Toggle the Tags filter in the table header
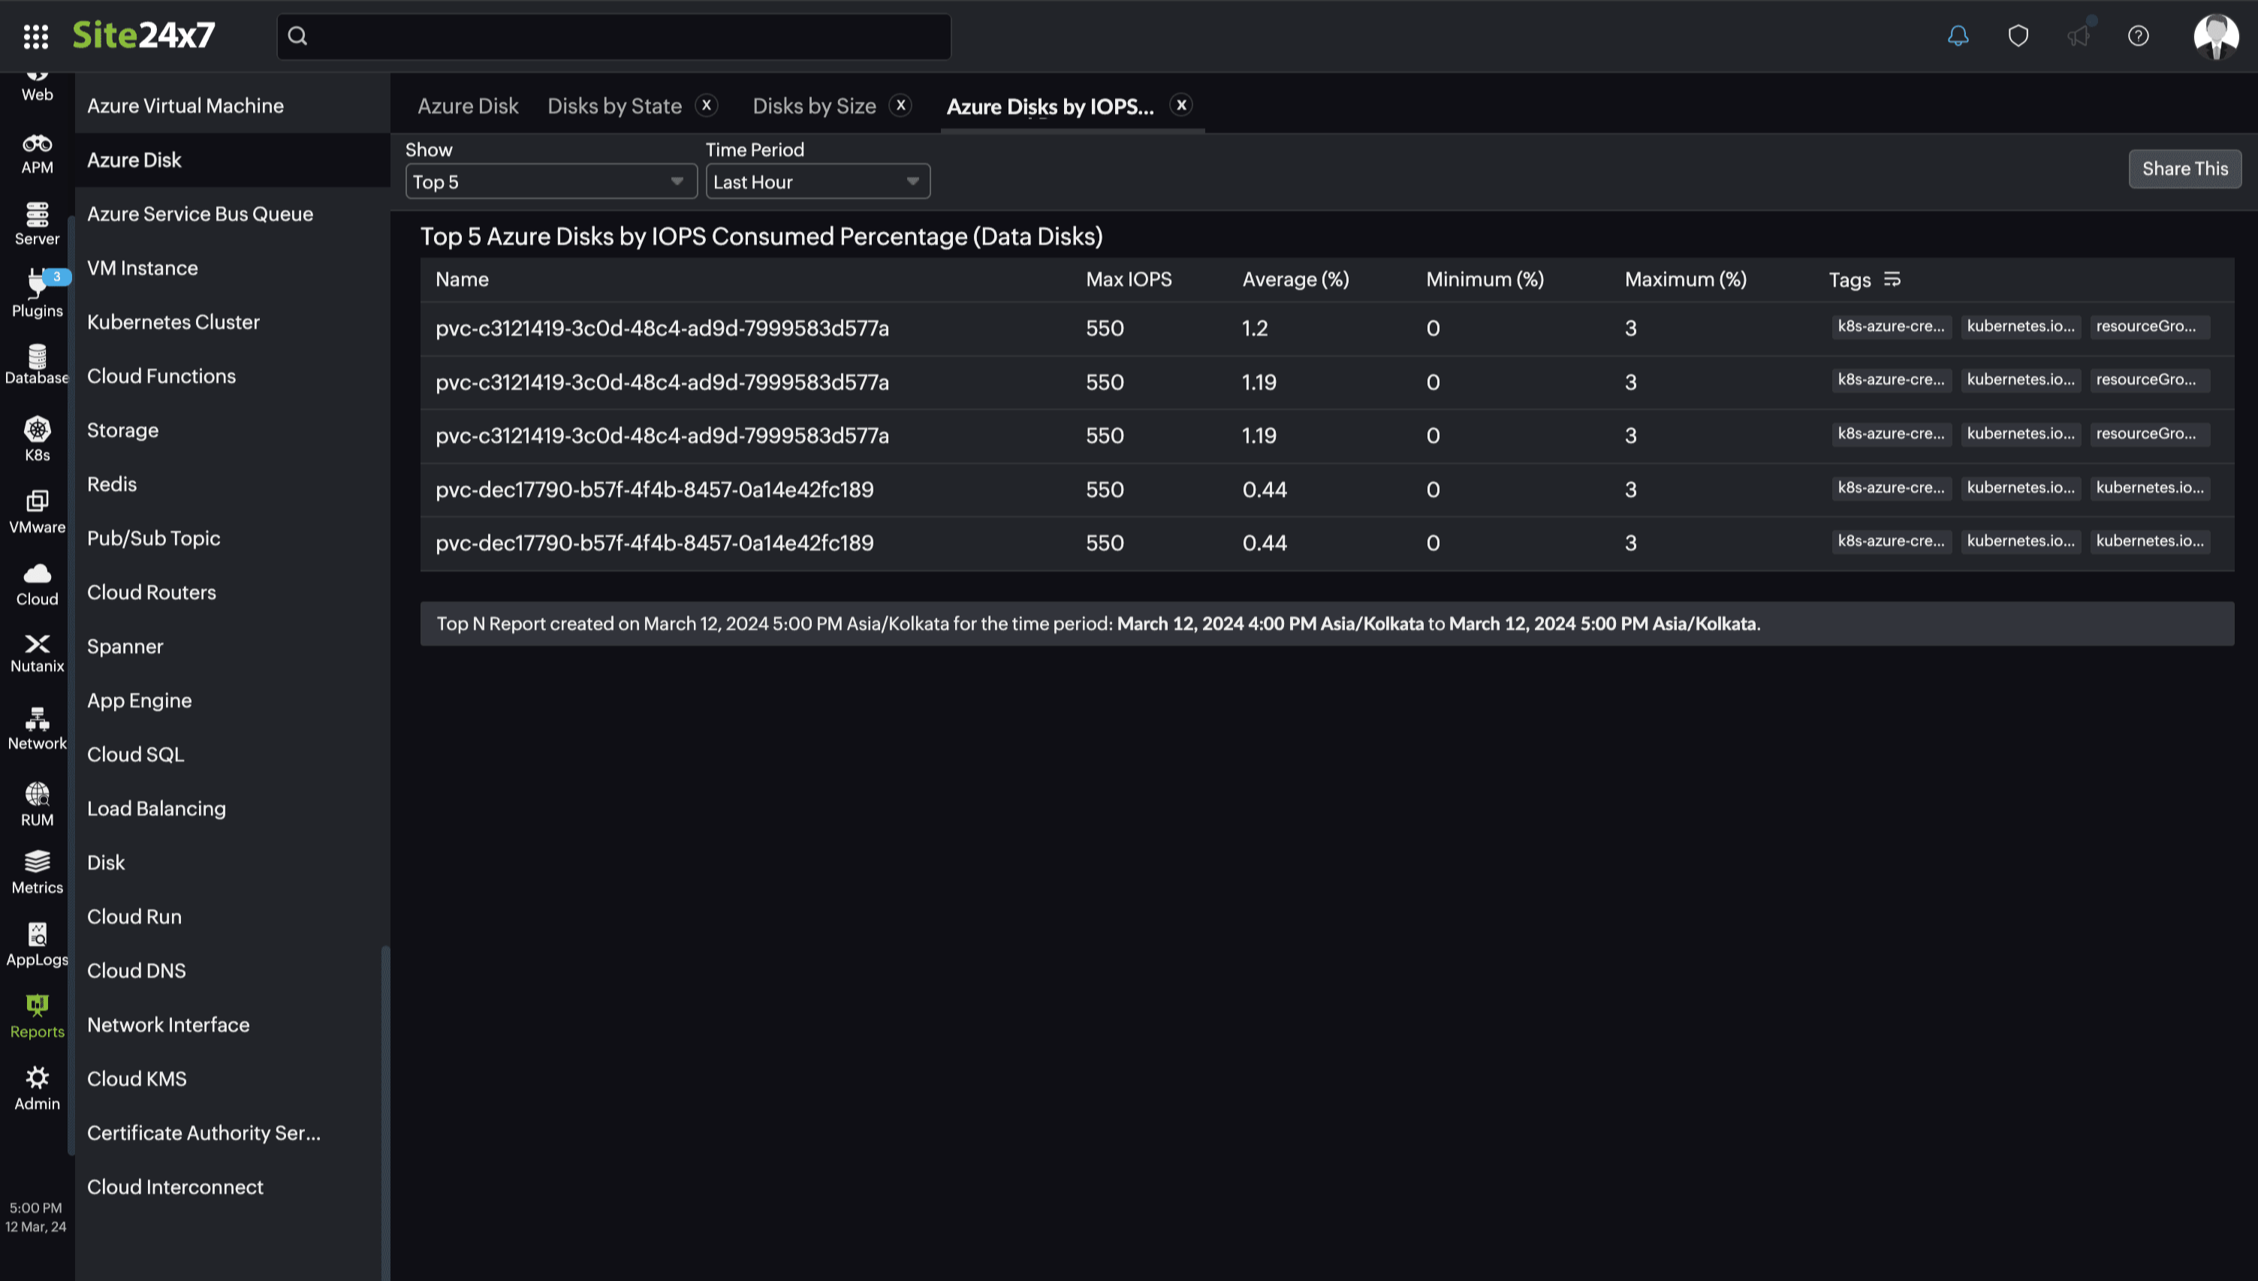This screenshot has width=2258, height=1281. pos(1892,280)
